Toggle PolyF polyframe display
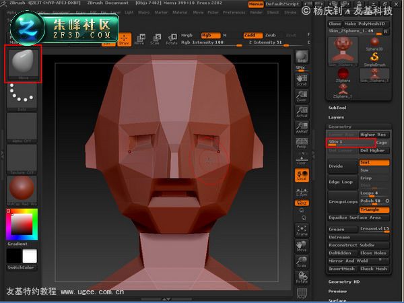The width and height of the screenshot is (404, 303). click(x=302, y=293)
